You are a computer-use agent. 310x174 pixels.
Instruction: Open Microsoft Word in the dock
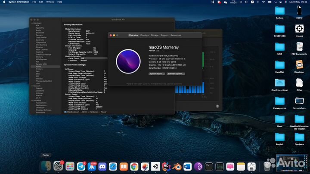[187, 167]
